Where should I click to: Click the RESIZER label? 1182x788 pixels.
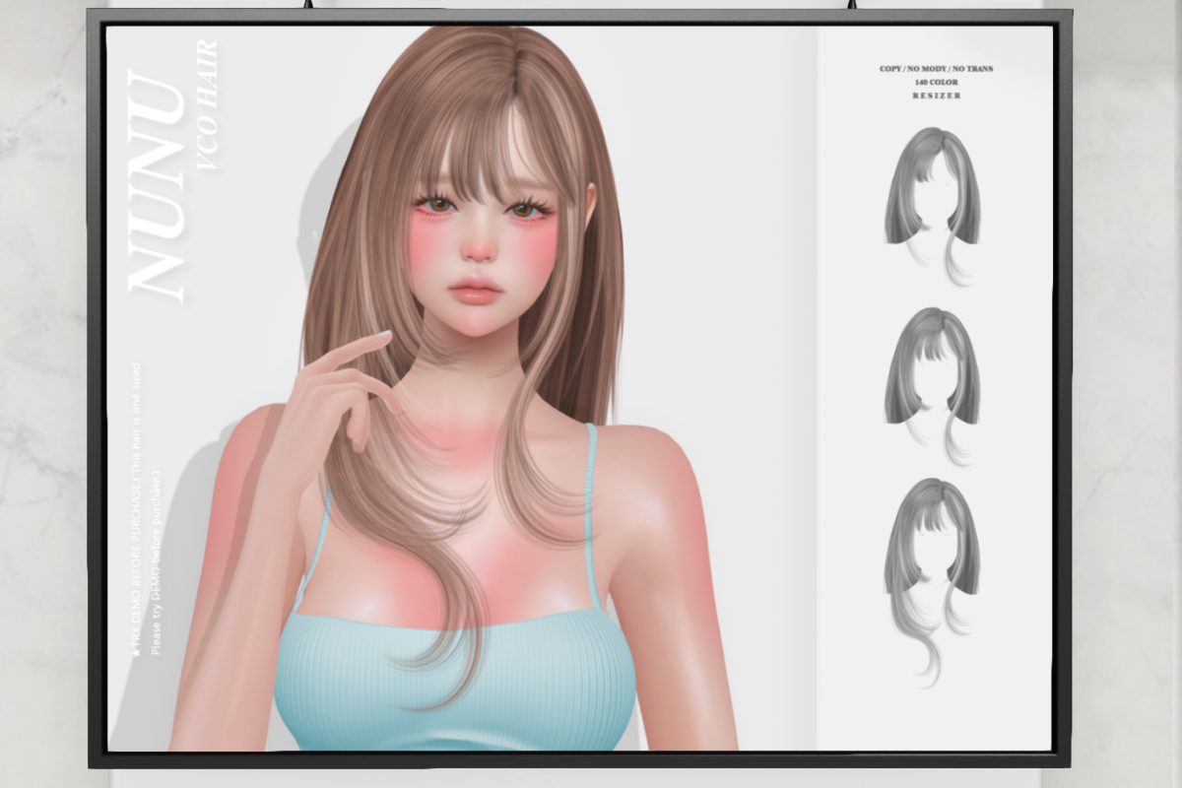[936, 96]
